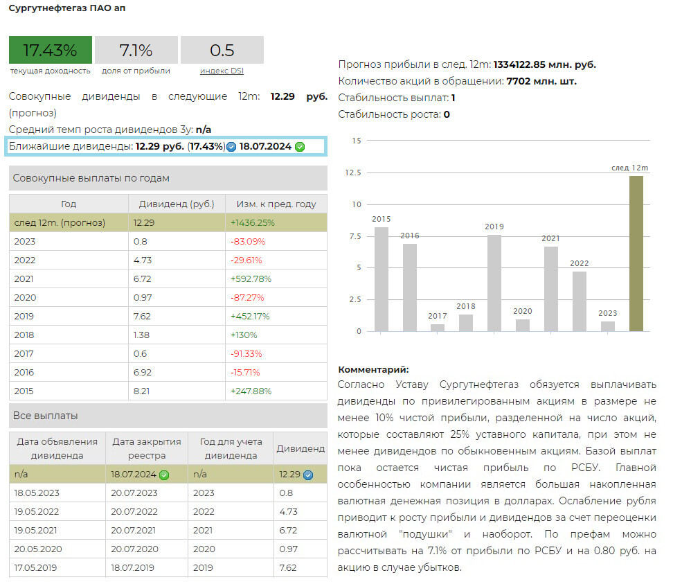The height and width of the screenshot is (584, 673).
Task: Click blue badge beside 12.29 in all payouts table
Action: click(308, 475)
